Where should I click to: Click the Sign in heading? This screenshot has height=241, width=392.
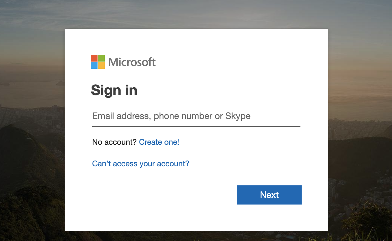click(x=114, y=90)
